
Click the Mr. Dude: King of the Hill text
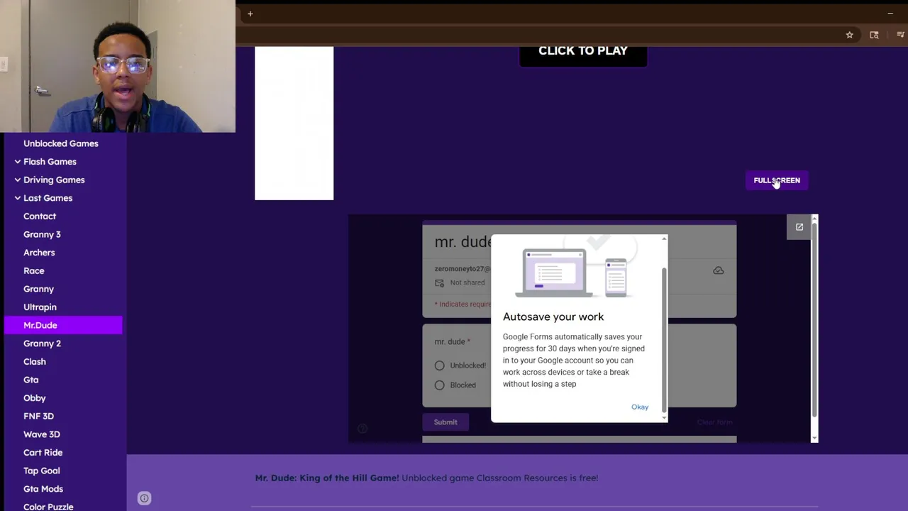[327, 478]
